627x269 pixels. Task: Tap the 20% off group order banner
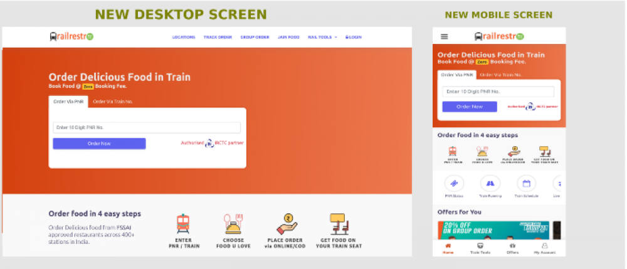(493, 229)
